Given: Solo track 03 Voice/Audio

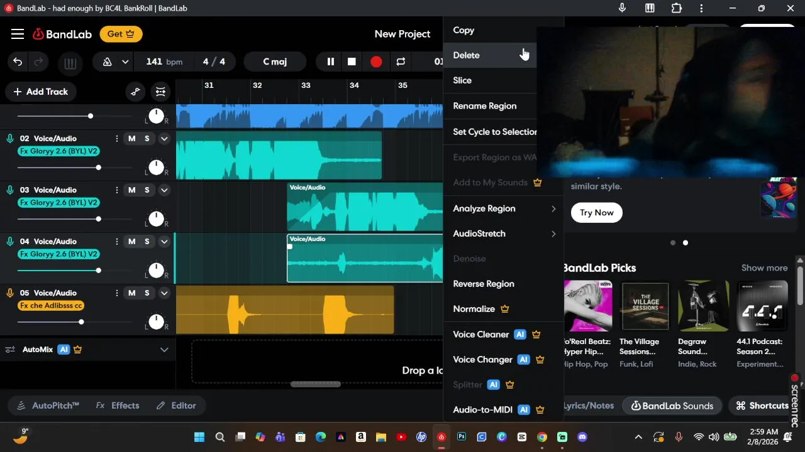Looking at the screenshot, I should click(x=147, y=190).
